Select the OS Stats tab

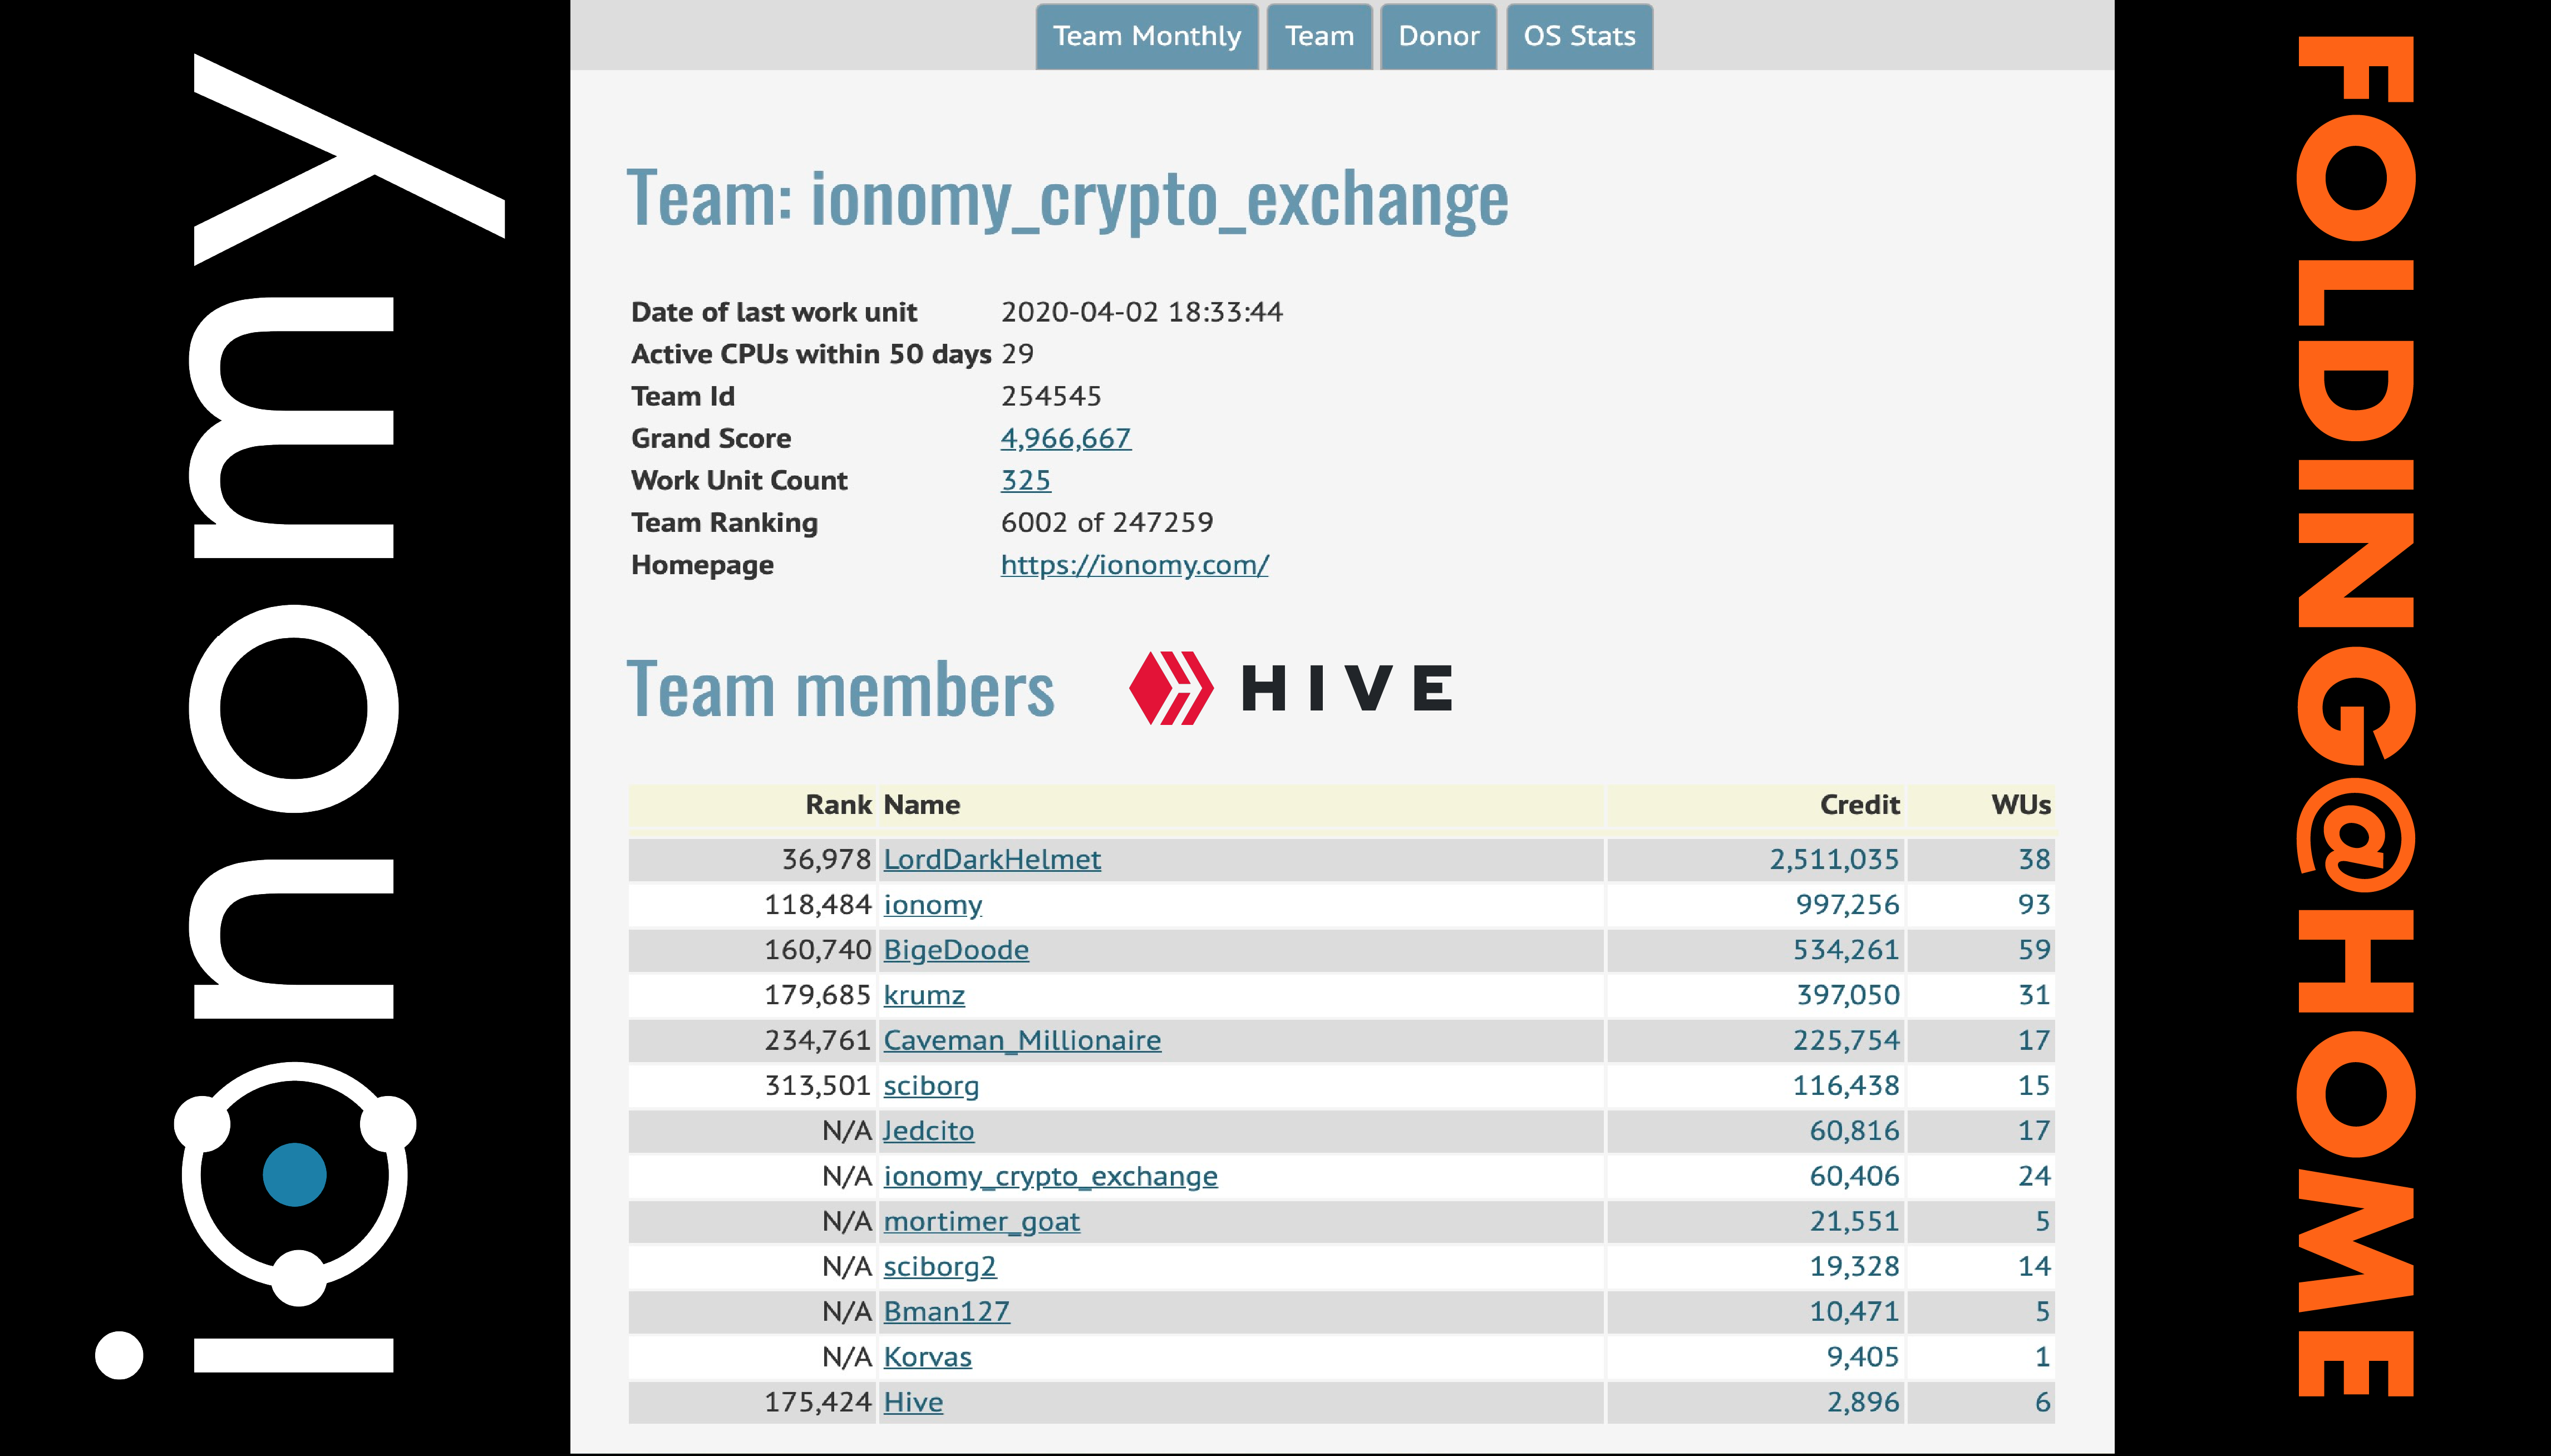1579,37
